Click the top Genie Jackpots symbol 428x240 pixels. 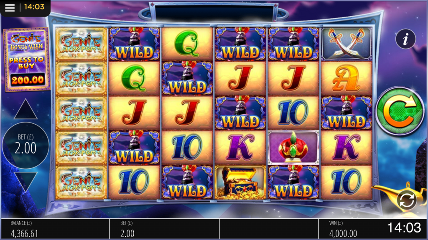[81, 43]
